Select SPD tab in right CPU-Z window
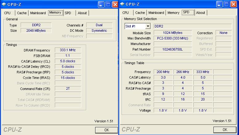This screenshot has height=135, width=239. click(188, 12)
